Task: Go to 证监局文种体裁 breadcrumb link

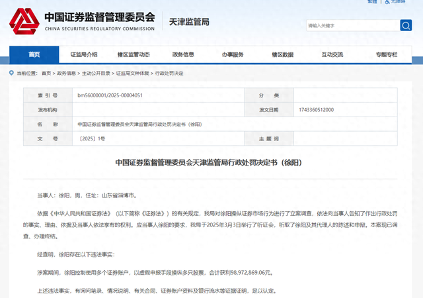Action: (x=132, y=74)
